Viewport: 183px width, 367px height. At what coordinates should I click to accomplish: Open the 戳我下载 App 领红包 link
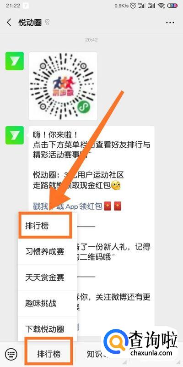(68, 206)
